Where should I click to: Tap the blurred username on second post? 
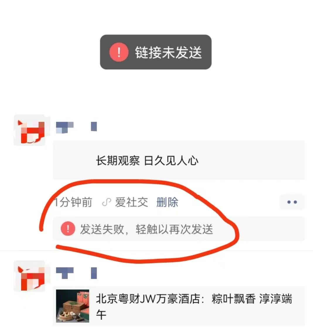[76, 273]
